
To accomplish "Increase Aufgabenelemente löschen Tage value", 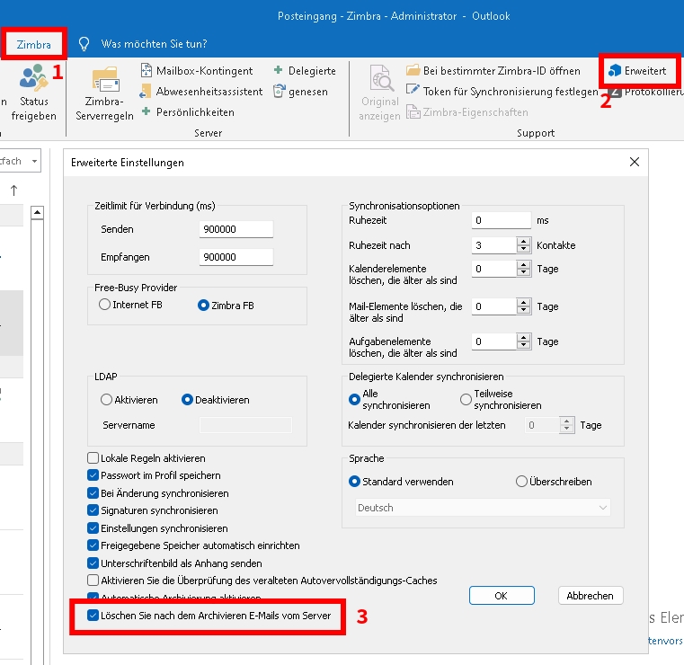I will (x=523, y=338).
